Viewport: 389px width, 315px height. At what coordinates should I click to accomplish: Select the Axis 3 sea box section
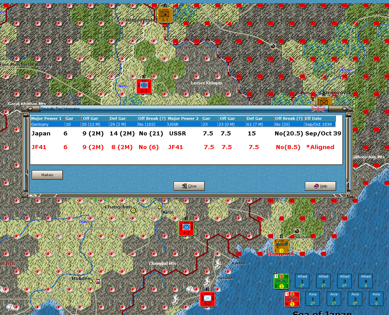[x=355, y=299]
